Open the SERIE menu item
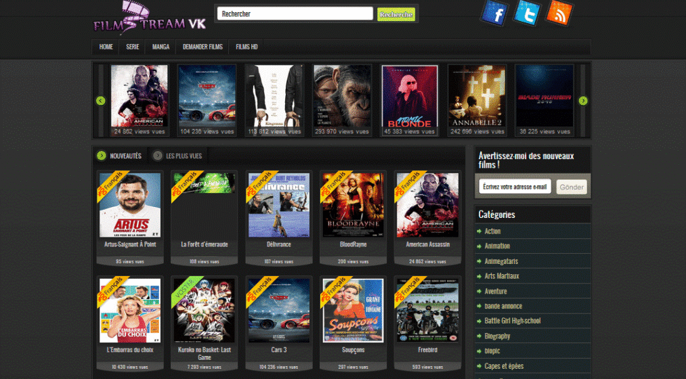 pyautogui.click(x=133, y=47)
